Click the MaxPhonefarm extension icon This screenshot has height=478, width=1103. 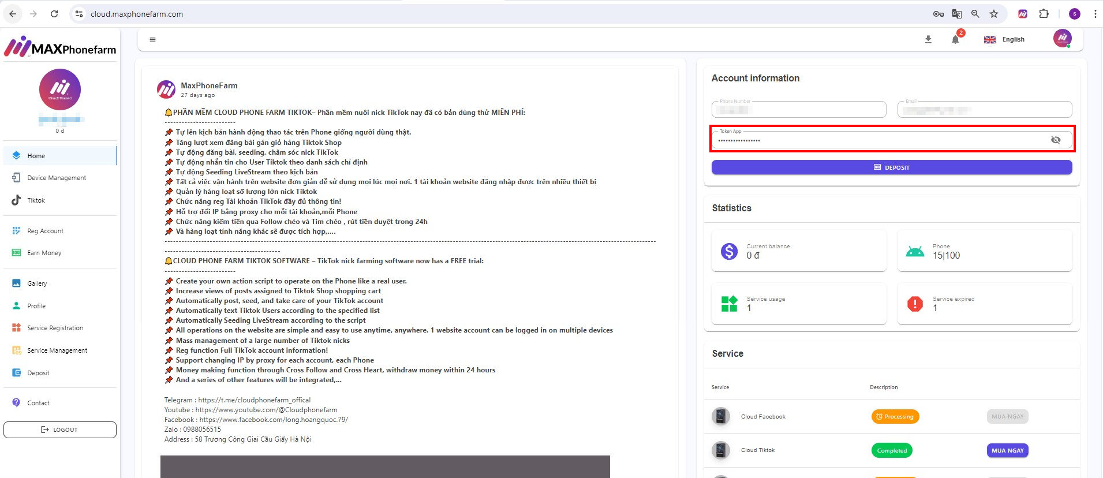click(1023, 14)
